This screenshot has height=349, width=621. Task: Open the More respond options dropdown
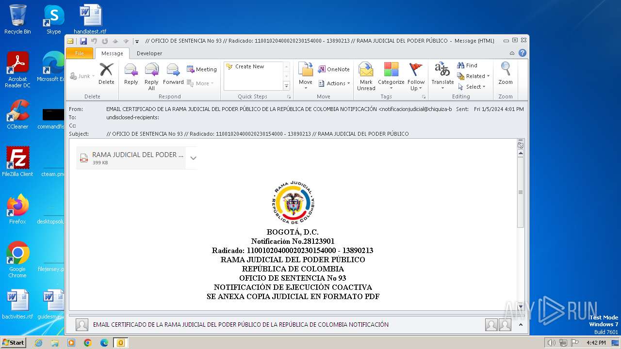pyautogui.click(x=200, y=83)
